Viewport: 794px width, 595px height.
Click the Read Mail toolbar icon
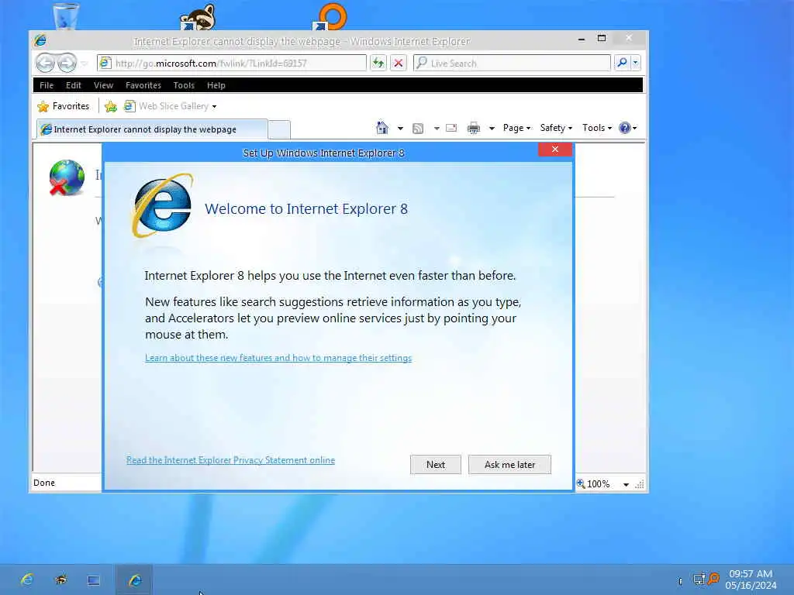[451, 128]
